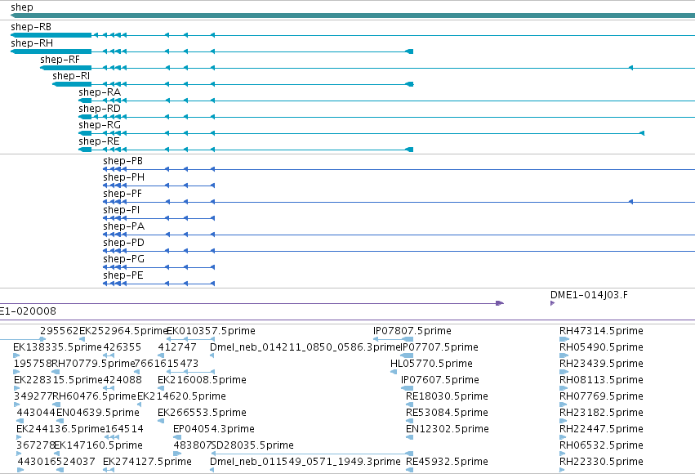
Task: Select the shep-RA transcript label
Action: [x=100, y=92]
